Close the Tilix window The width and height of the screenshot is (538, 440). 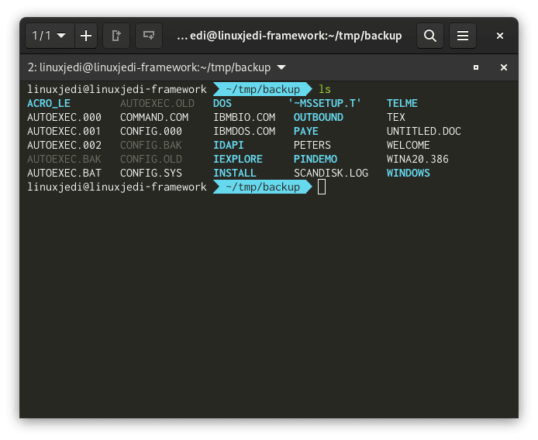500,36
